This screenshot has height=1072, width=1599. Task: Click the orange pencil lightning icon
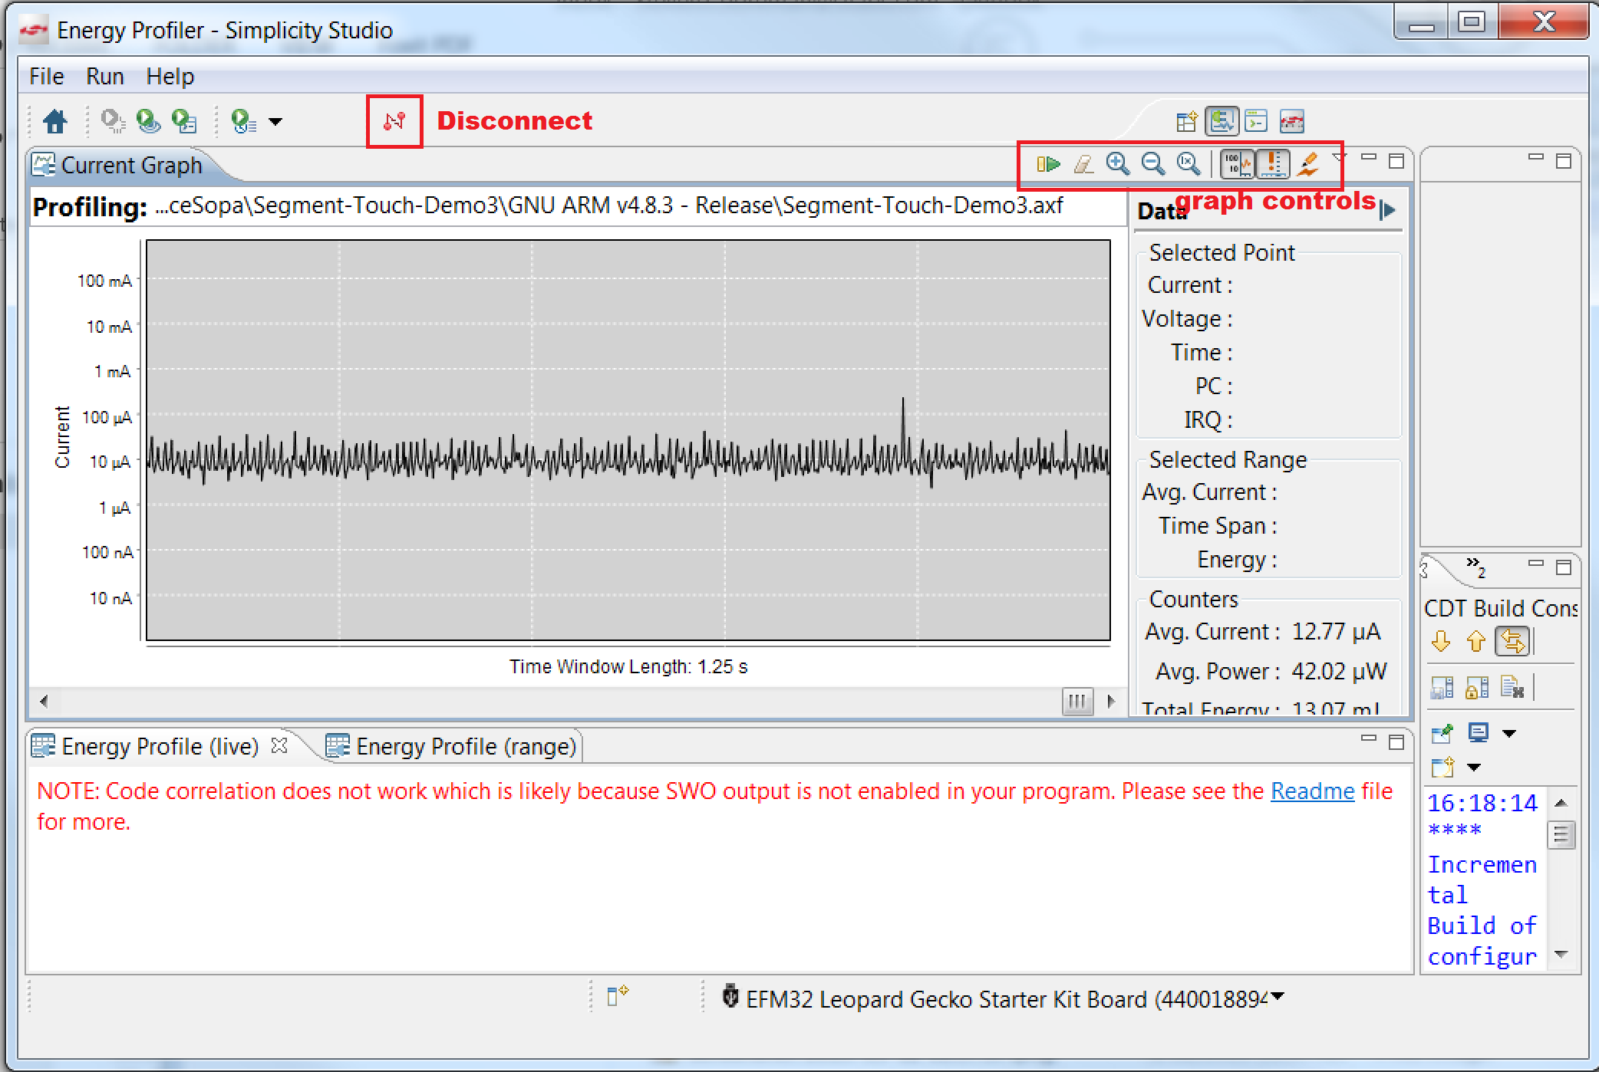pos(1307,164)
